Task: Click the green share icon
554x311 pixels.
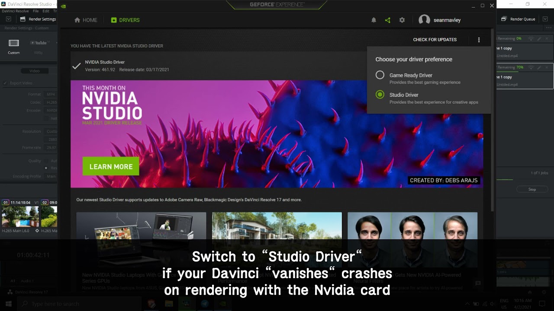Action: [387, 20]
